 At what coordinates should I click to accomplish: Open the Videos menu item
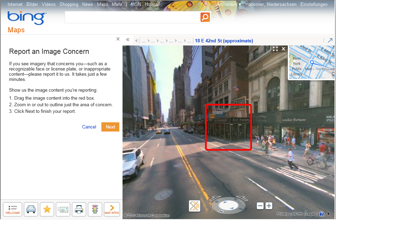[x=49, y=4]
